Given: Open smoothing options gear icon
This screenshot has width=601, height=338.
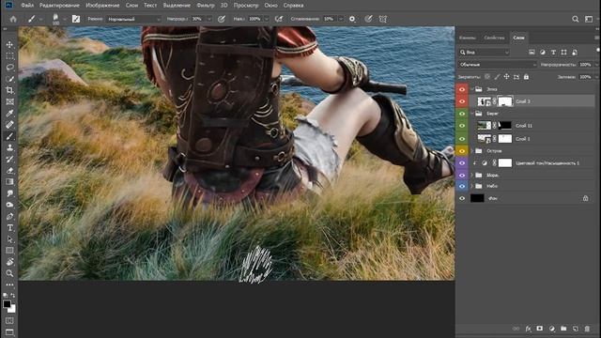Looking at the screenshot, I should click(352, 19).
